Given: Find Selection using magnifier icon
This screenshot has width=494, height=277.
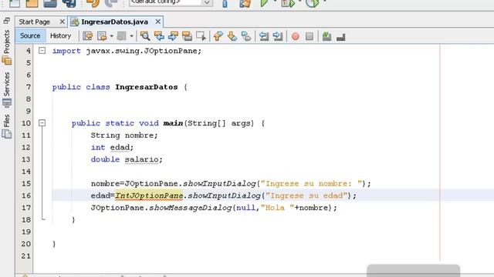Looking at the screenshot, I should click(145, 36).
